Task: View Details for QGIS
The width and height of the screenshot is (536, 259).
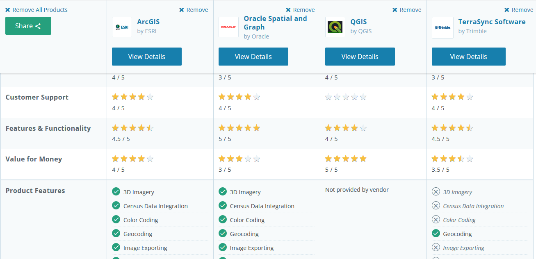Action: [x=360, y=57]
